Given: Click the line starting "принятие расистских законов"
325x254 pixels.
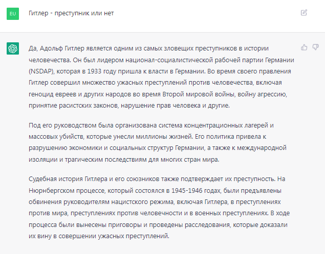Looking at the screenshot, I should pyautogui.click(x=129, y=106).
